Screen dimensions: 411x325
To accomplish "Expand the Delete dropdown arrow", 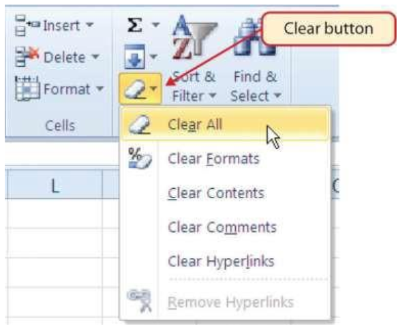I will 95,57.
